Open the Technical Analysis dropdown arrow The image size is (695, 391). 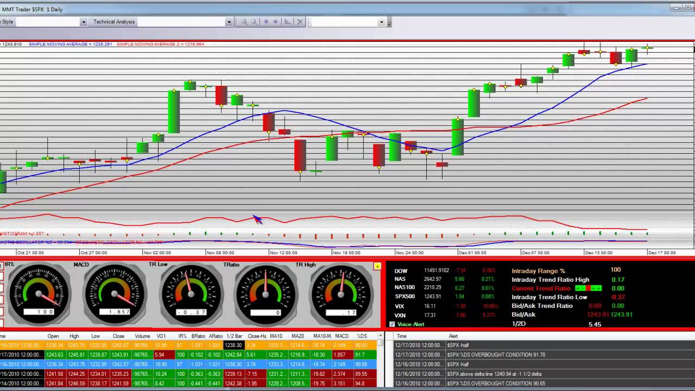pos(229,22)
